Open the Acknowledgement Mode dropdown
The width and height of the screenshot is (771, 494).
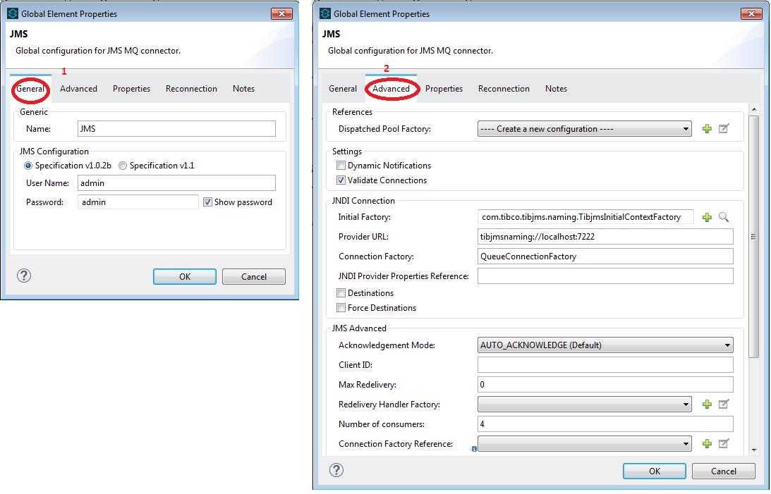tap(727, 345)
